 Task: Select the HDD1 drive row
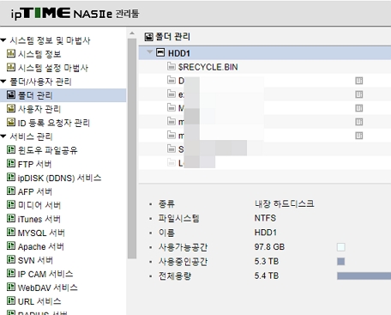265,53
